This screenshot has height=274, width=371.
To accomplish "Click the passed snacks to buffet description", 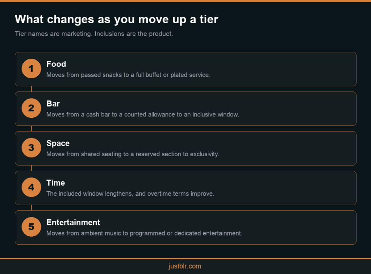I will click(x=128, y=75).
